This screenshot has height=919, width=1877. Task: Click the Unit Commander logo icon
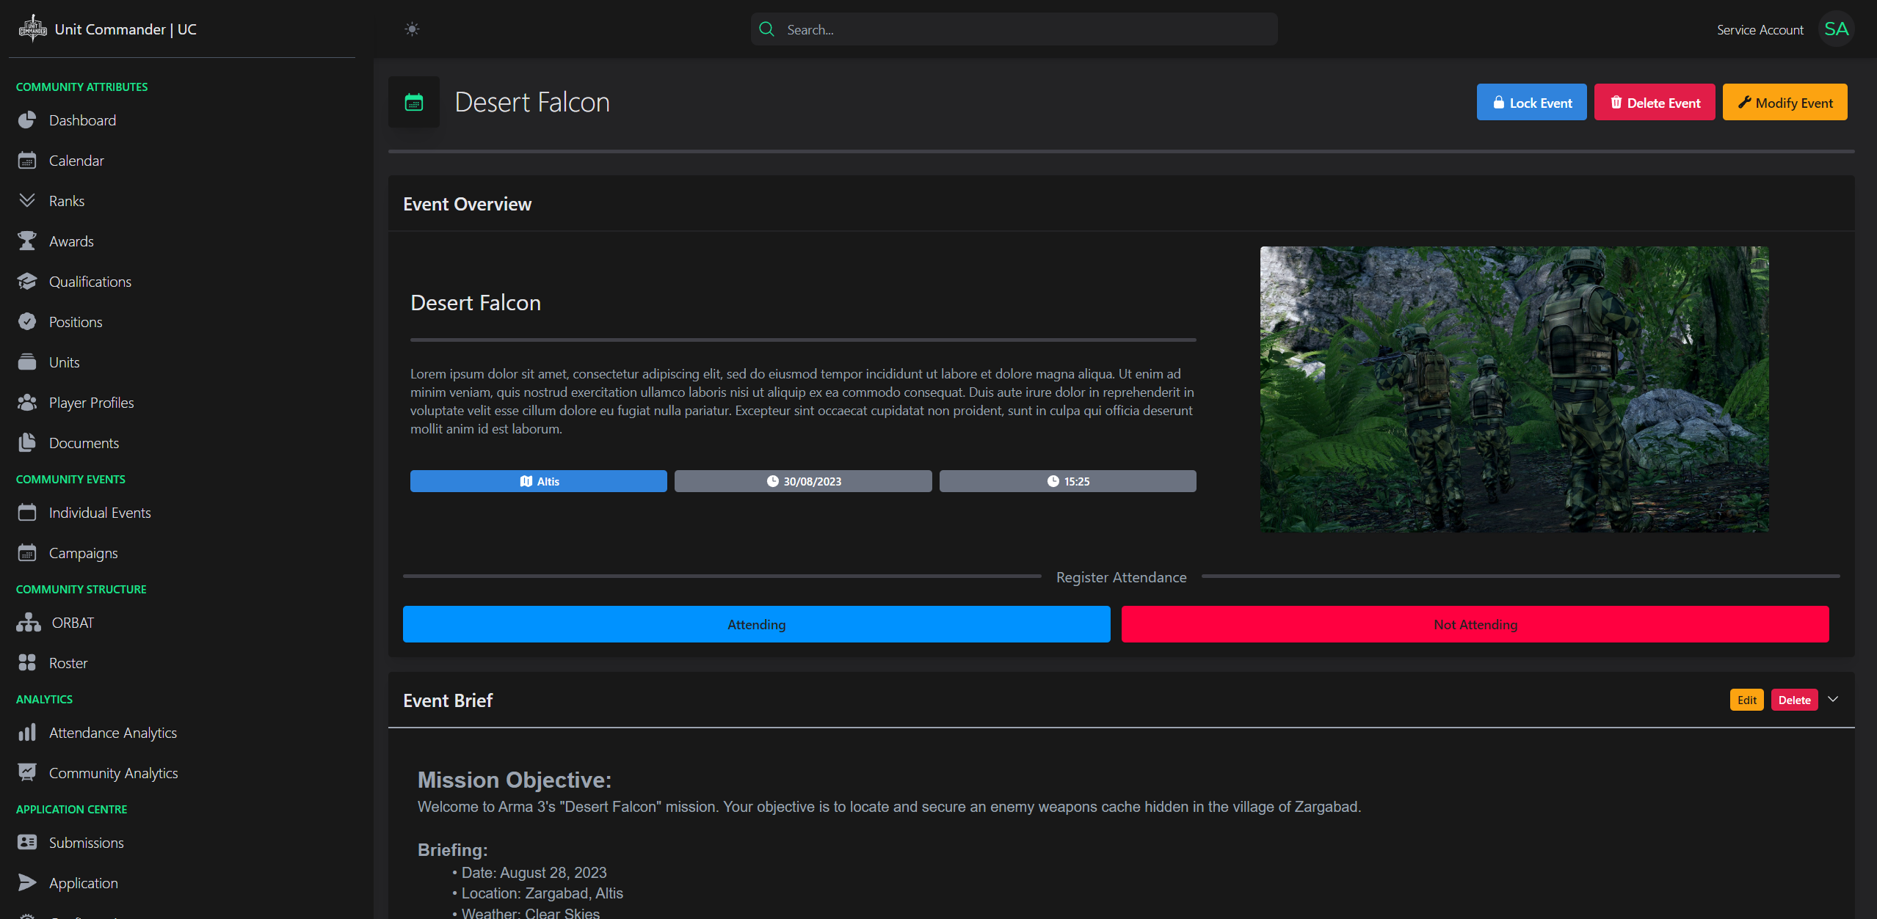(32, 29)
